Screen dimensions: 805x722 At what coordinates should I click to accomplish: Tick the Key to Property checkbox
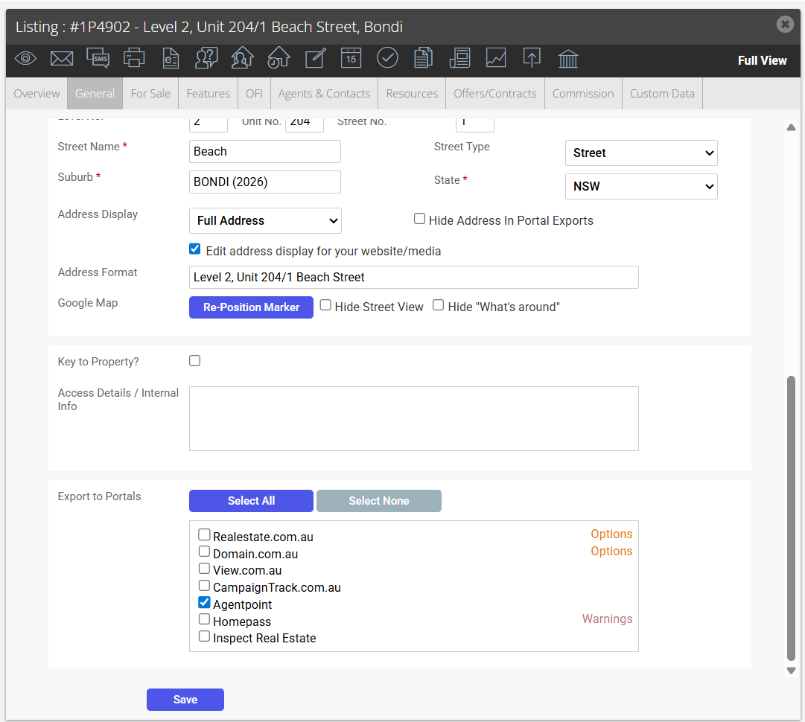click(194, 361)
